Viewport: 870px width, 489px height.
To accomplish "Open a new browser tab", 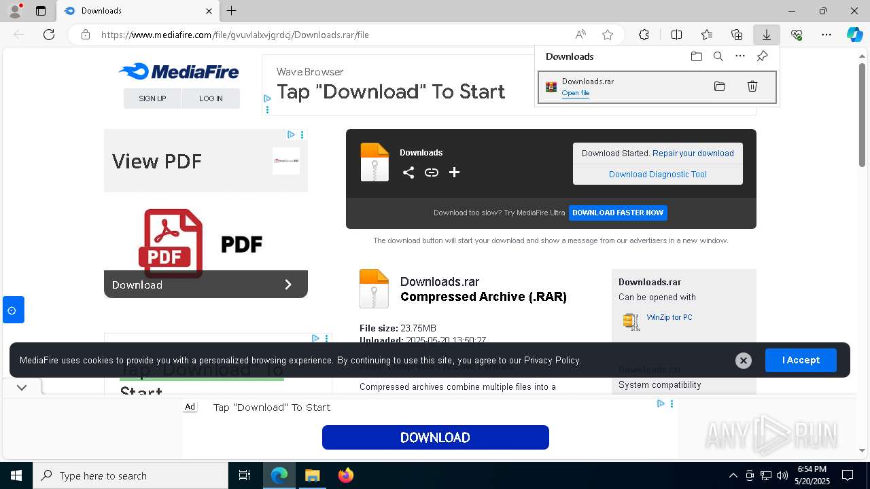I will click(232, 11).
